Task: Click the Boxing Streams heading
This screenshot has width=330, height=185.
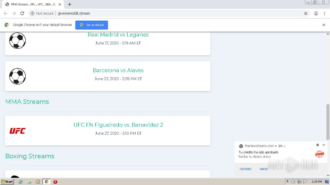Action: (30, 156)
